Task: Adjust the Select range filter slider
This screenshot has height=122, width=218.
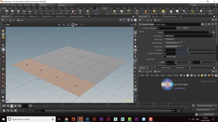Action: 182,62
